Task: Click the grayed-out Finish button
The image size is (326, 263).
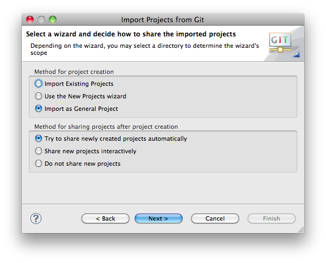Action: (x=272, y=218)
